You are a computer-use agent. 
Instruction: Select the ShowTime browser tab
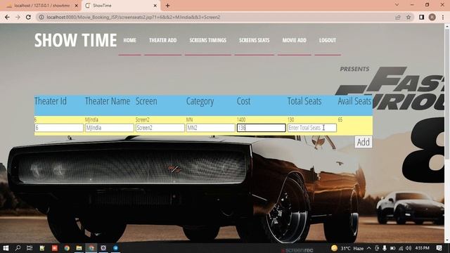pos(121,6)
